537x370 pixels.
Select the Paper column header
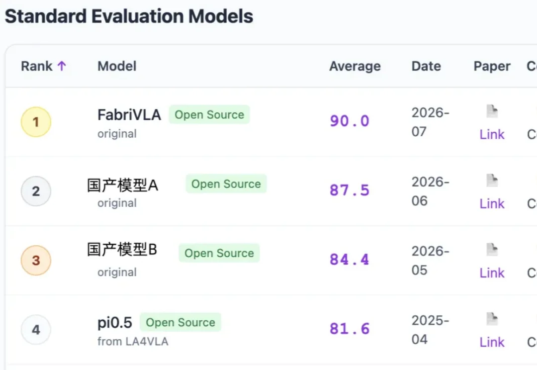coord(492,66)
